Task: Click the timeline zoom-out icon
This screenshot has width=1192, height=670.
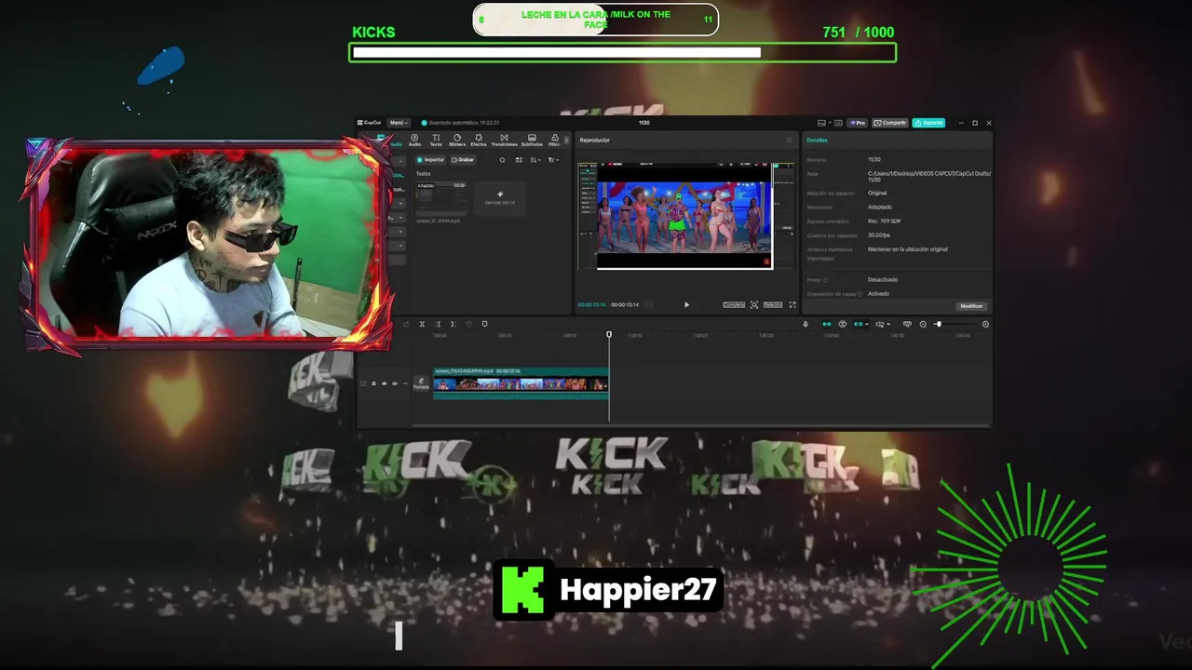Action: pos(923,324)
